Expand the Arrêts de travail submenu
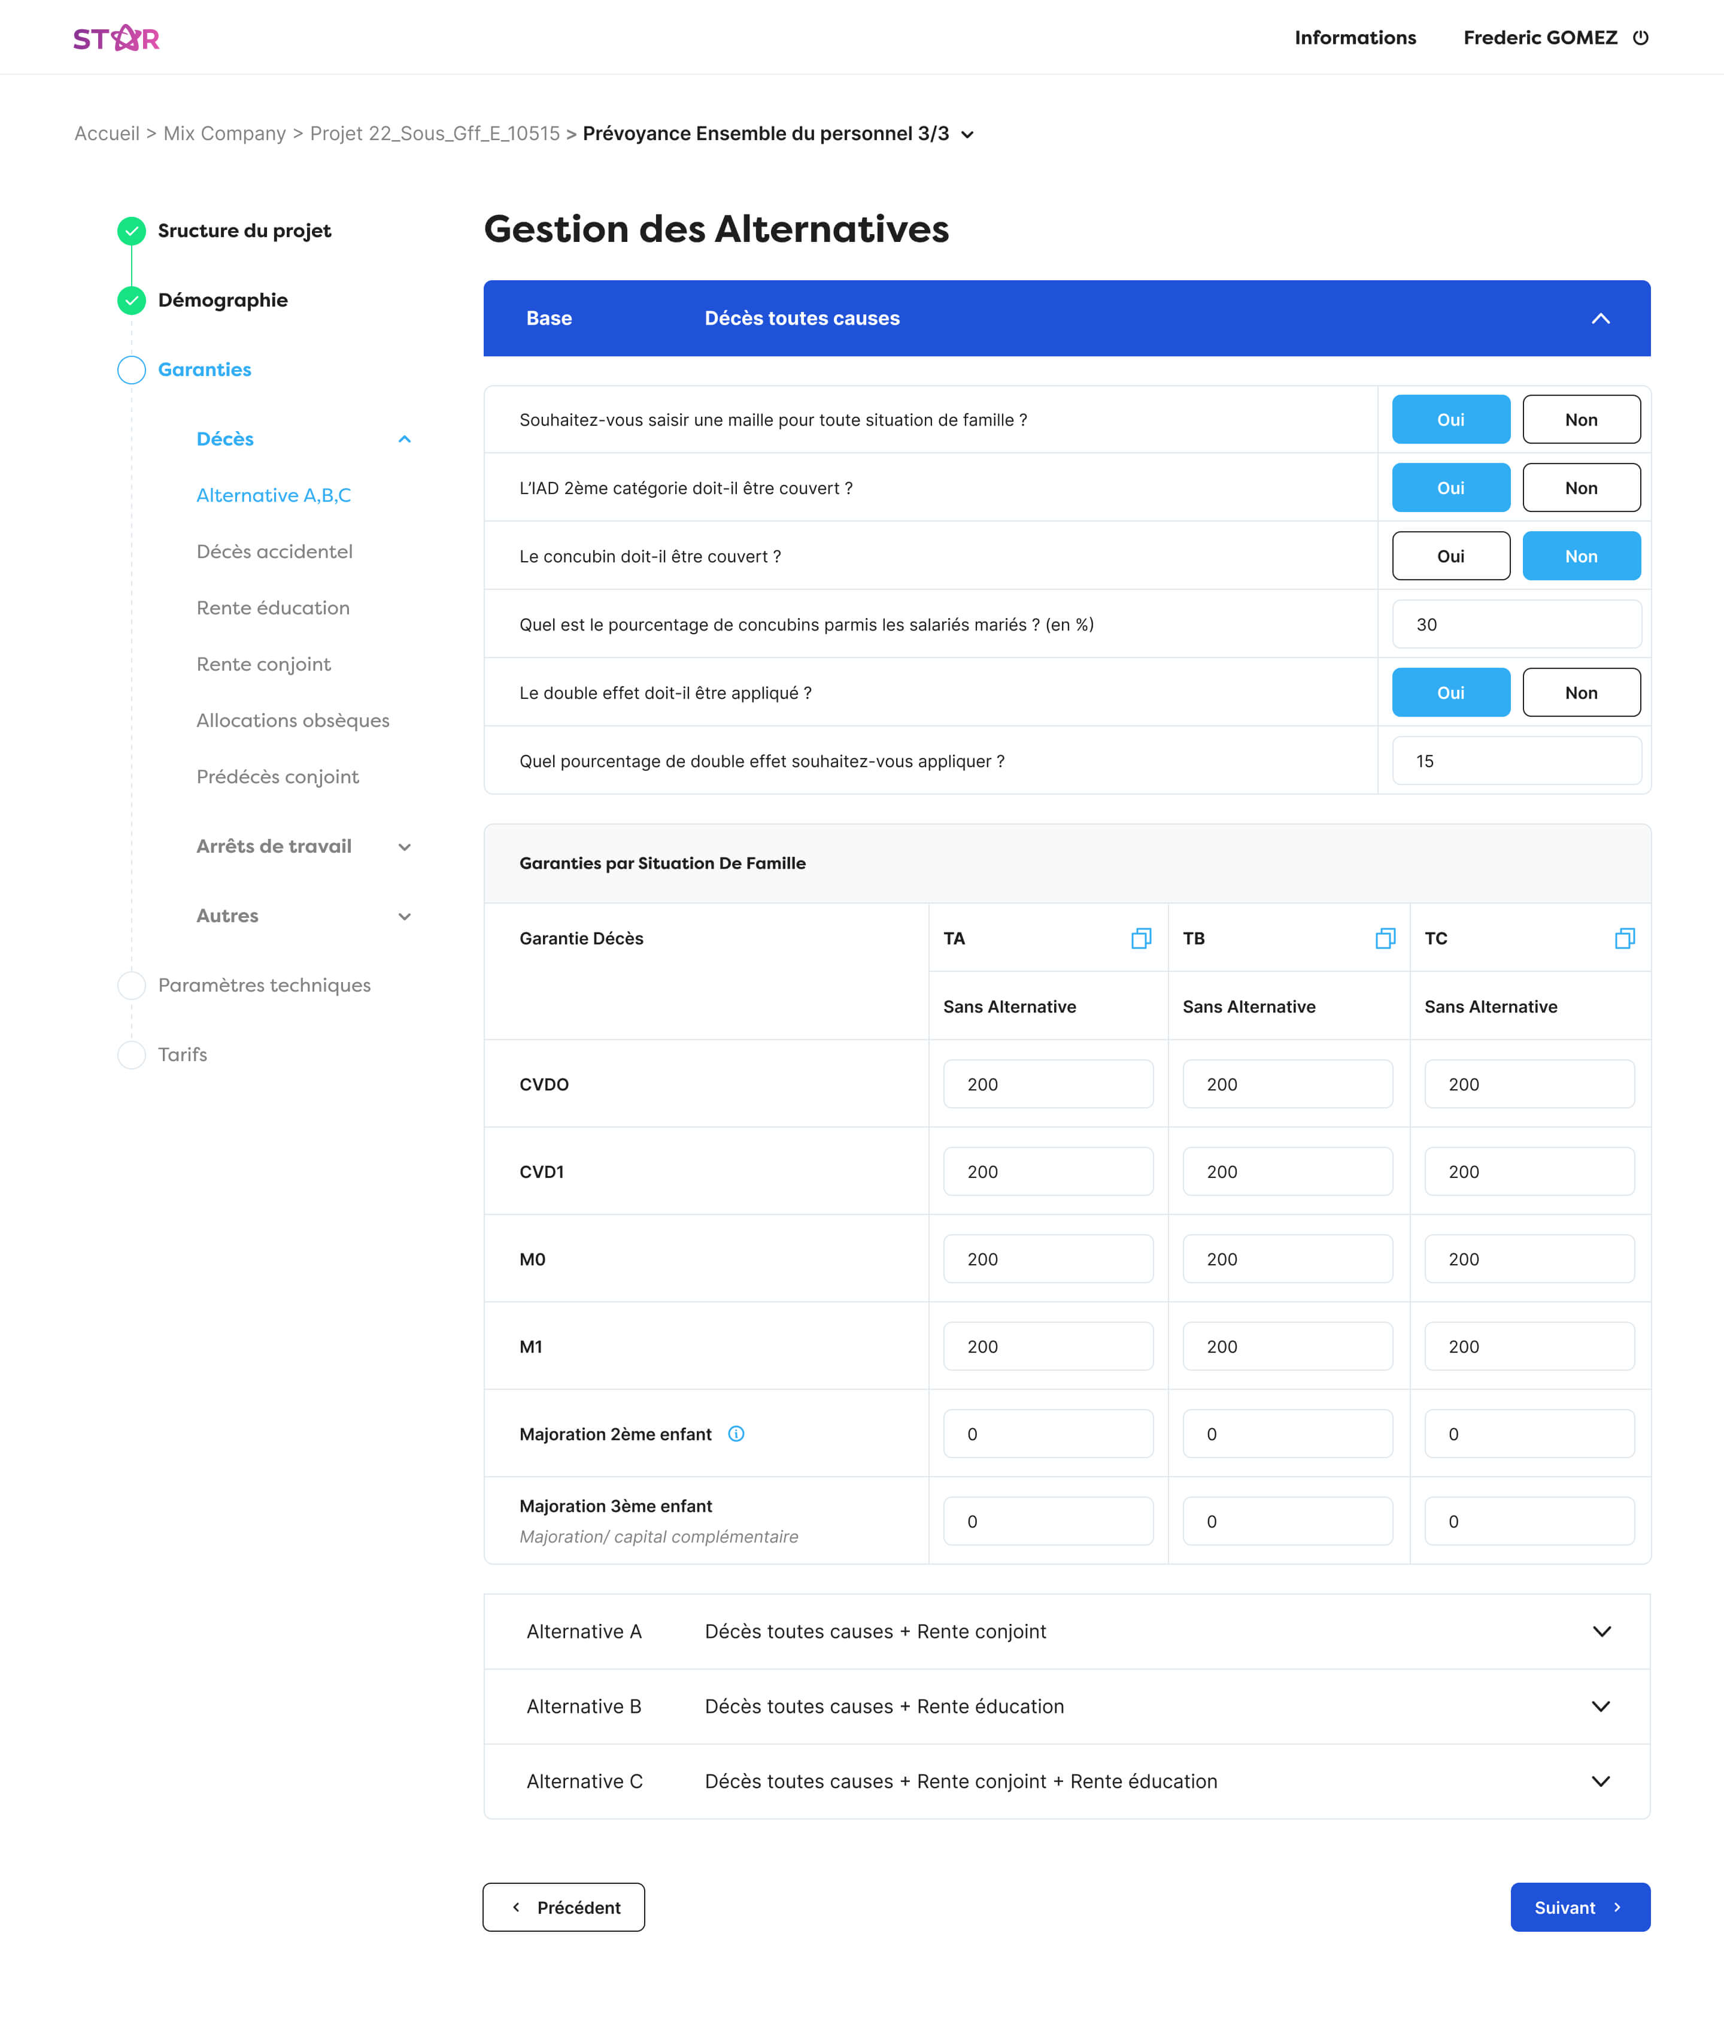 (x=404, y=847)
